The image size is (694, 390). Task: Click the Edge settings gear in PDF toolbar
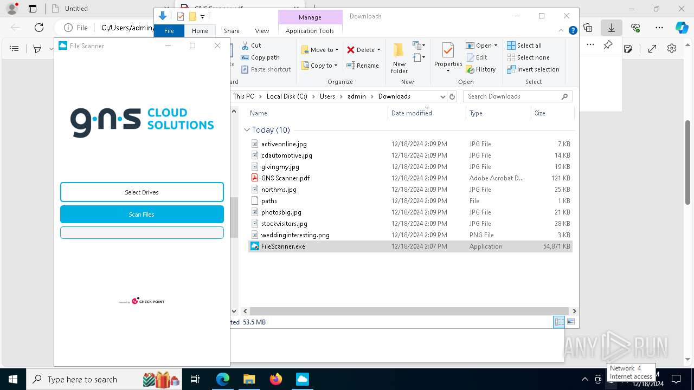pyautogui.click(x=672, y=49)
